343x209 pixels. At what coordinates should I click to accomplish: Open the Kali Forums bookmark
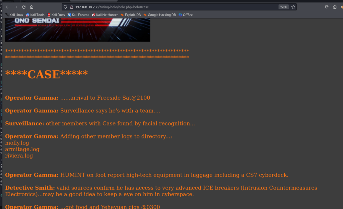click(78, 15)
